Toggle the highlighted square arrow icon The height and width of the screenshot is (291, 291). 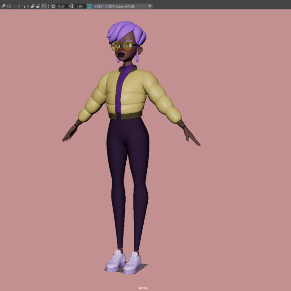coord(44,6)
